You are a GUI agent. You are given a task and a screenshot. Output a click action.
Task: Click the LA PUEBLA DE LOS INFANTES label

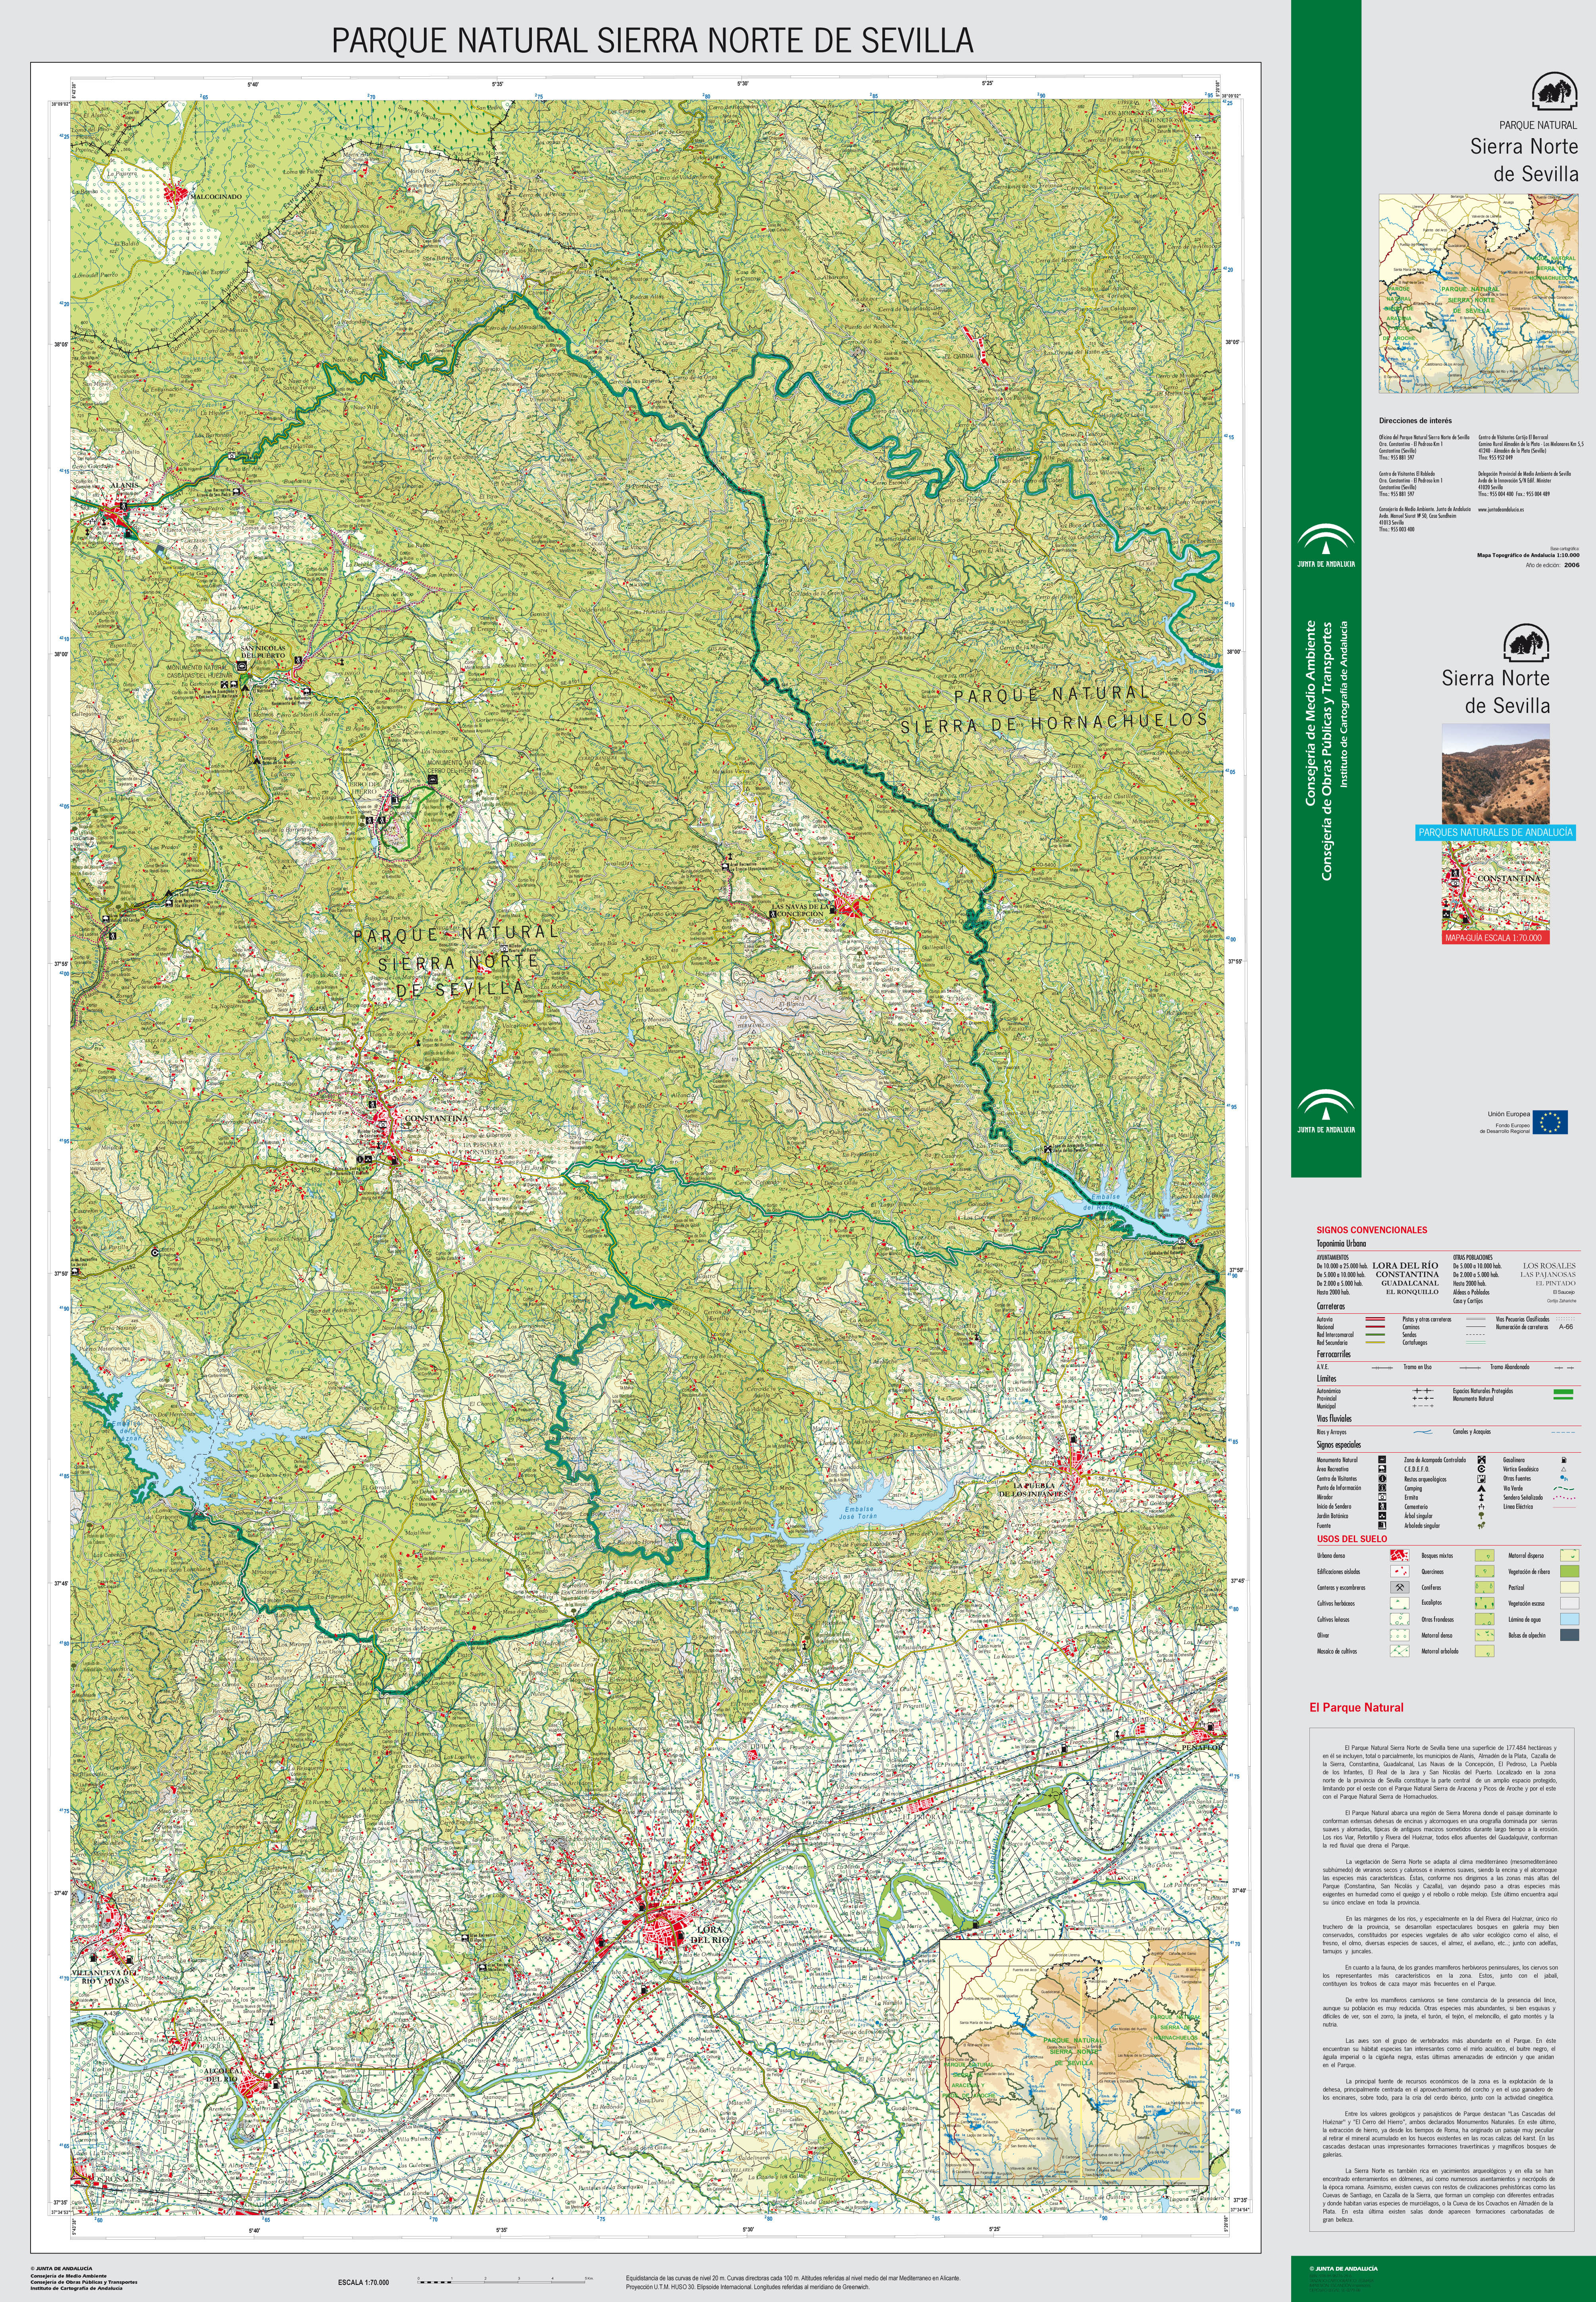click(1033, 1490)
